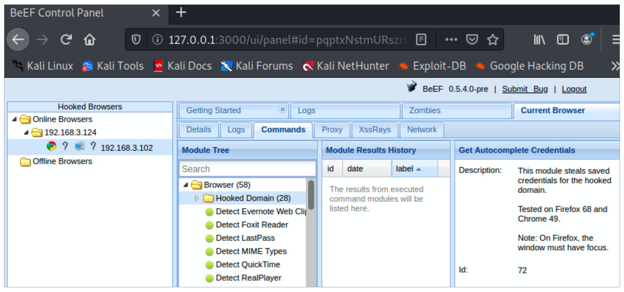Click the Firefox reload page icon
Viewport: 624px width, 292px height.
tap(66, 39)
